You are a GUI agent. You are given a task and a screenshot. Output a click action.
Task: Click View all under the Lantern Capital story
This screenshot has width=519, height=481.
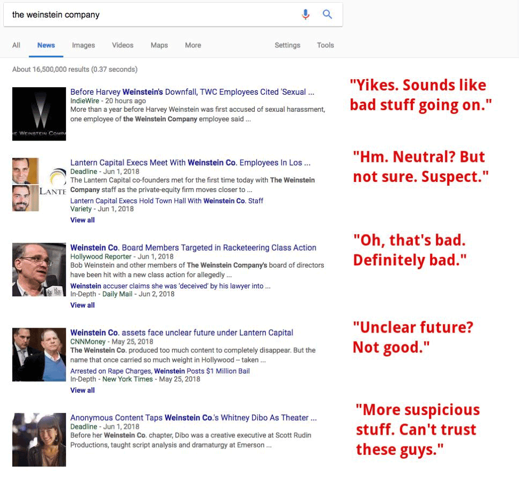[x=82, y=220]
